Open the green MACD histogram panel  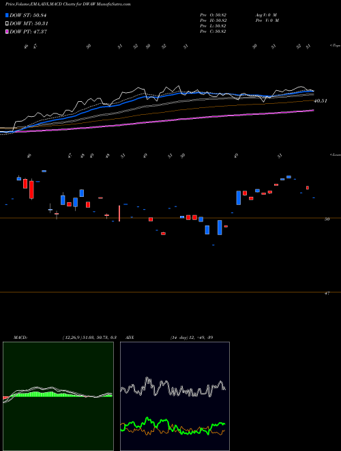click(58, 396)
